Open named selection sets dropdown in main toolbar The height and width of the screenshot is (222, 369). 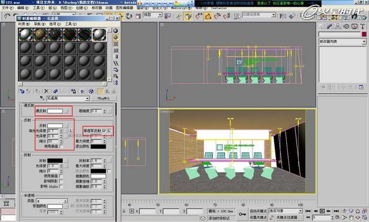pyautogui.click(x=274, y=15)
